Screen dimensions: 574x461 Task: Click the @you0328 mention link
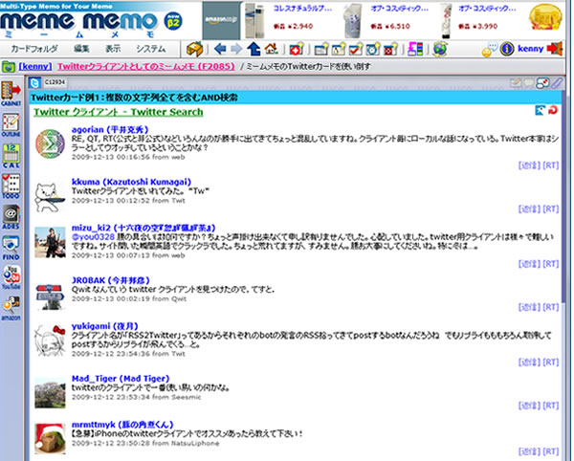coord(94,237)
